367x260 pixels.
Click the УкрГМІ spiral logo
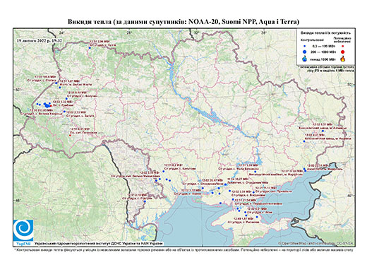(x=23, y=230)
